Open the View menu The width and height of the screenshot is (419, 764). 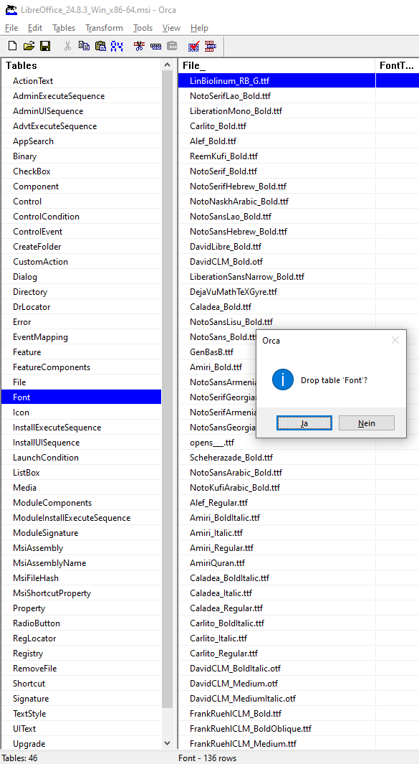[171, 28]
